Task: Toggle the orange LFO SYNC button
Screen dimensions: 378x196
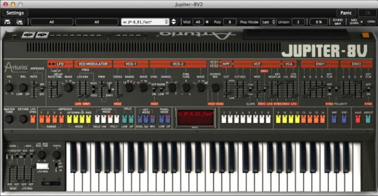Action: [x=33, y=119]
